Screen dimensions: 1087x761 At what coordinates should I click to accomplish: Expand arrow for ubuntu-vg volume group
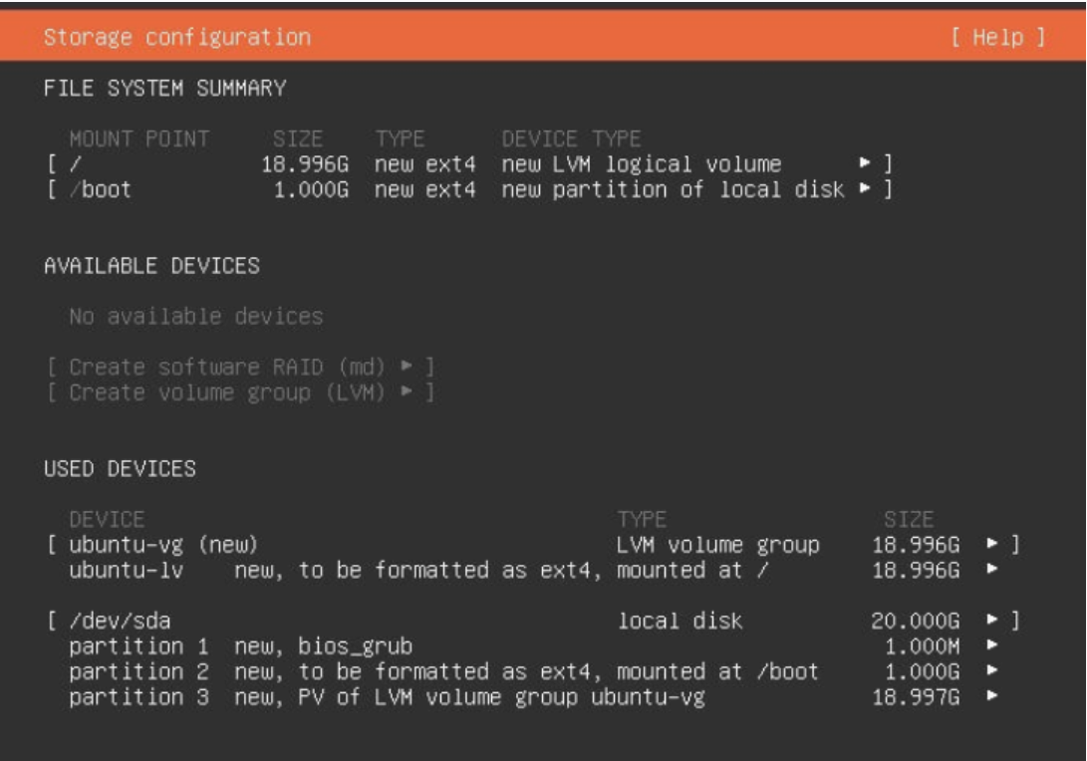(x=992, y=544)
